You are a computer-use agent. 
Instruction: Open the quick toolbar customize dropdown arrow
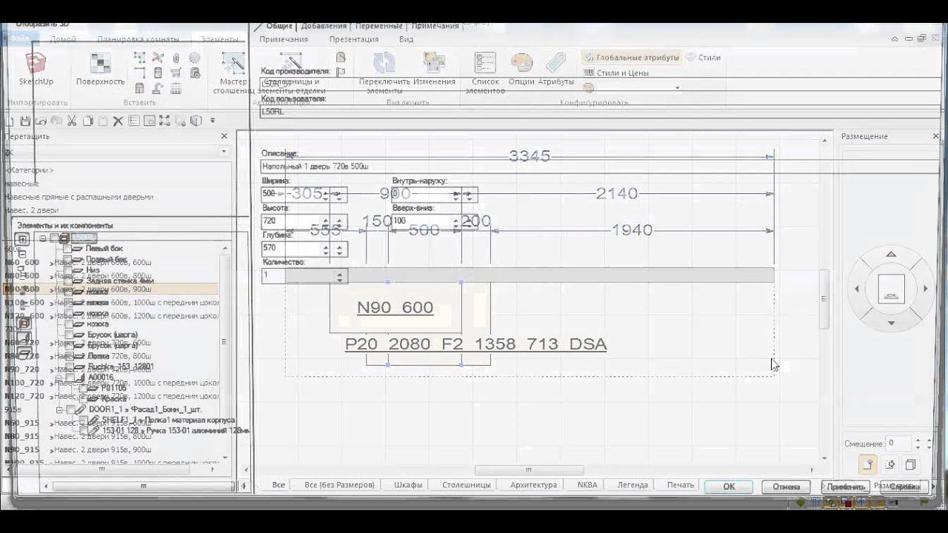click(x=213, y=121)
